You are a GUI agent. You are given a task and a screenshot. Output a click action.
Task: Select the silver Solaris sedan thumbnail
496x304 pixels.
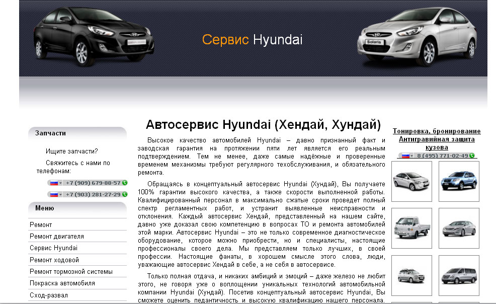[x=411, y=181]
